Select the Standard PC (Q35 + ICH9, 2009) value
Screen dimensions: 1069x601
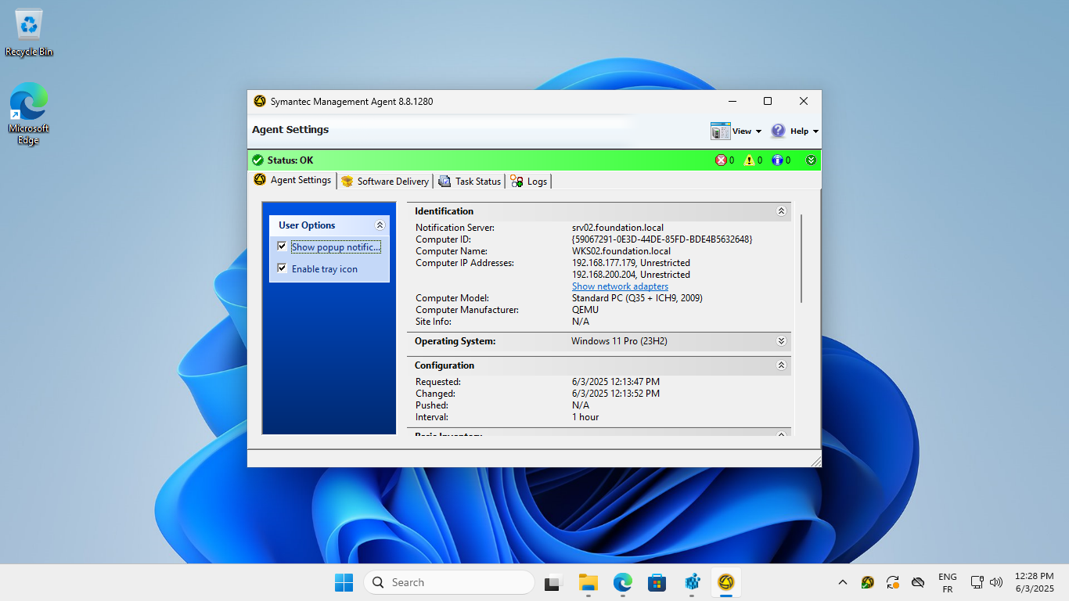637,298
